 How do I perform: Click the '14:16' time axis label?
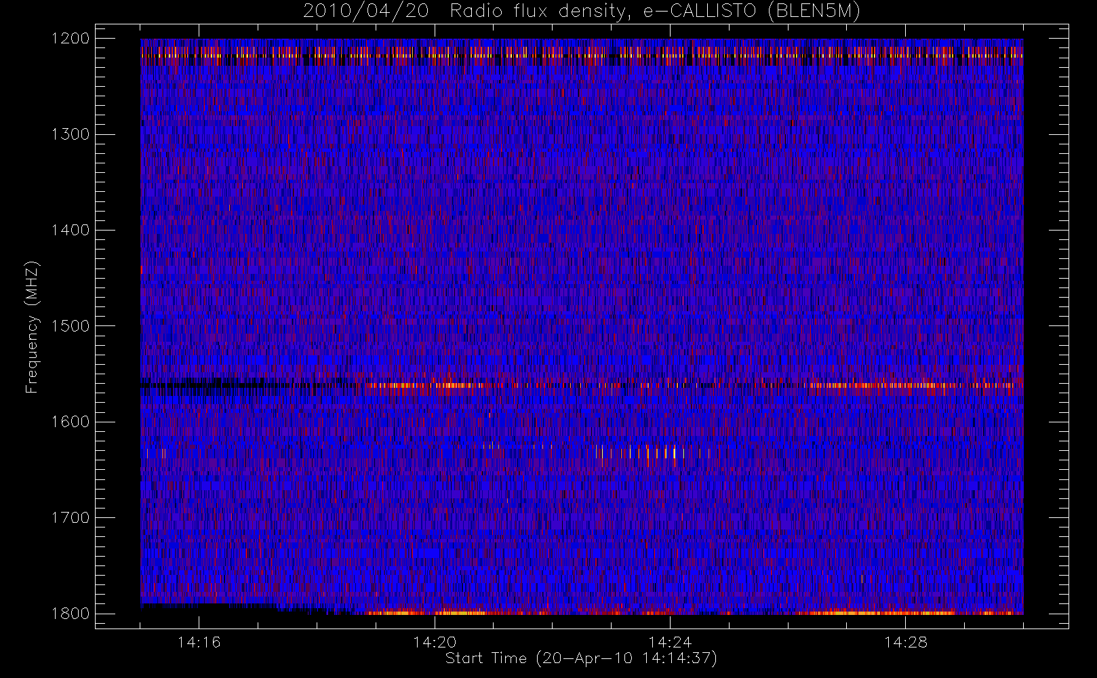(199, 642)
